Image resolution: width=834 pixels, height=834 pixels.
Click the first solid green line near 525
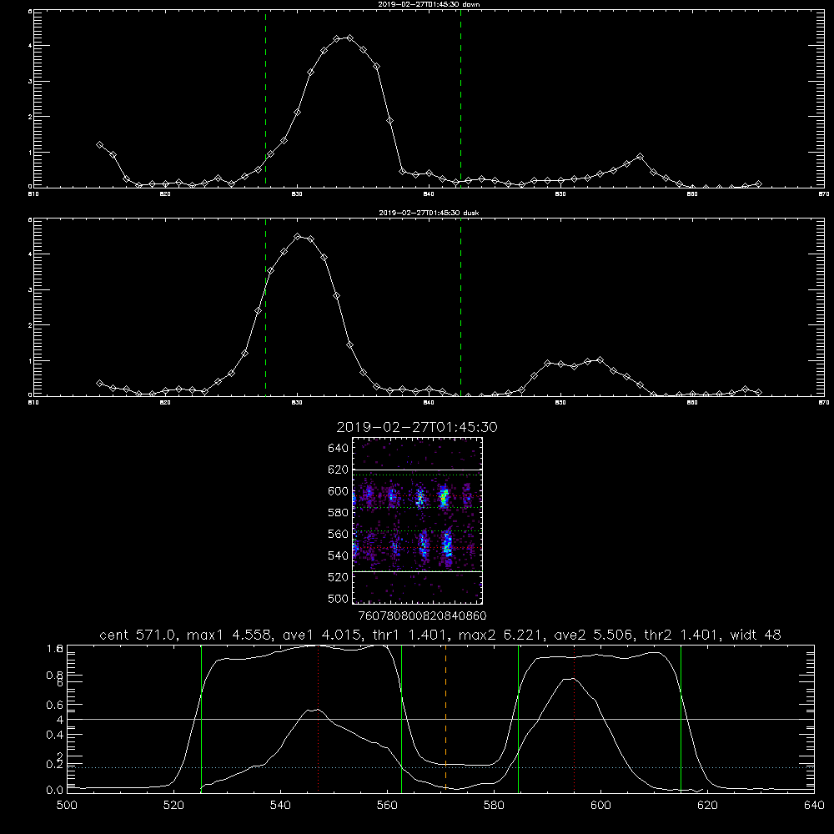(201, 718)
